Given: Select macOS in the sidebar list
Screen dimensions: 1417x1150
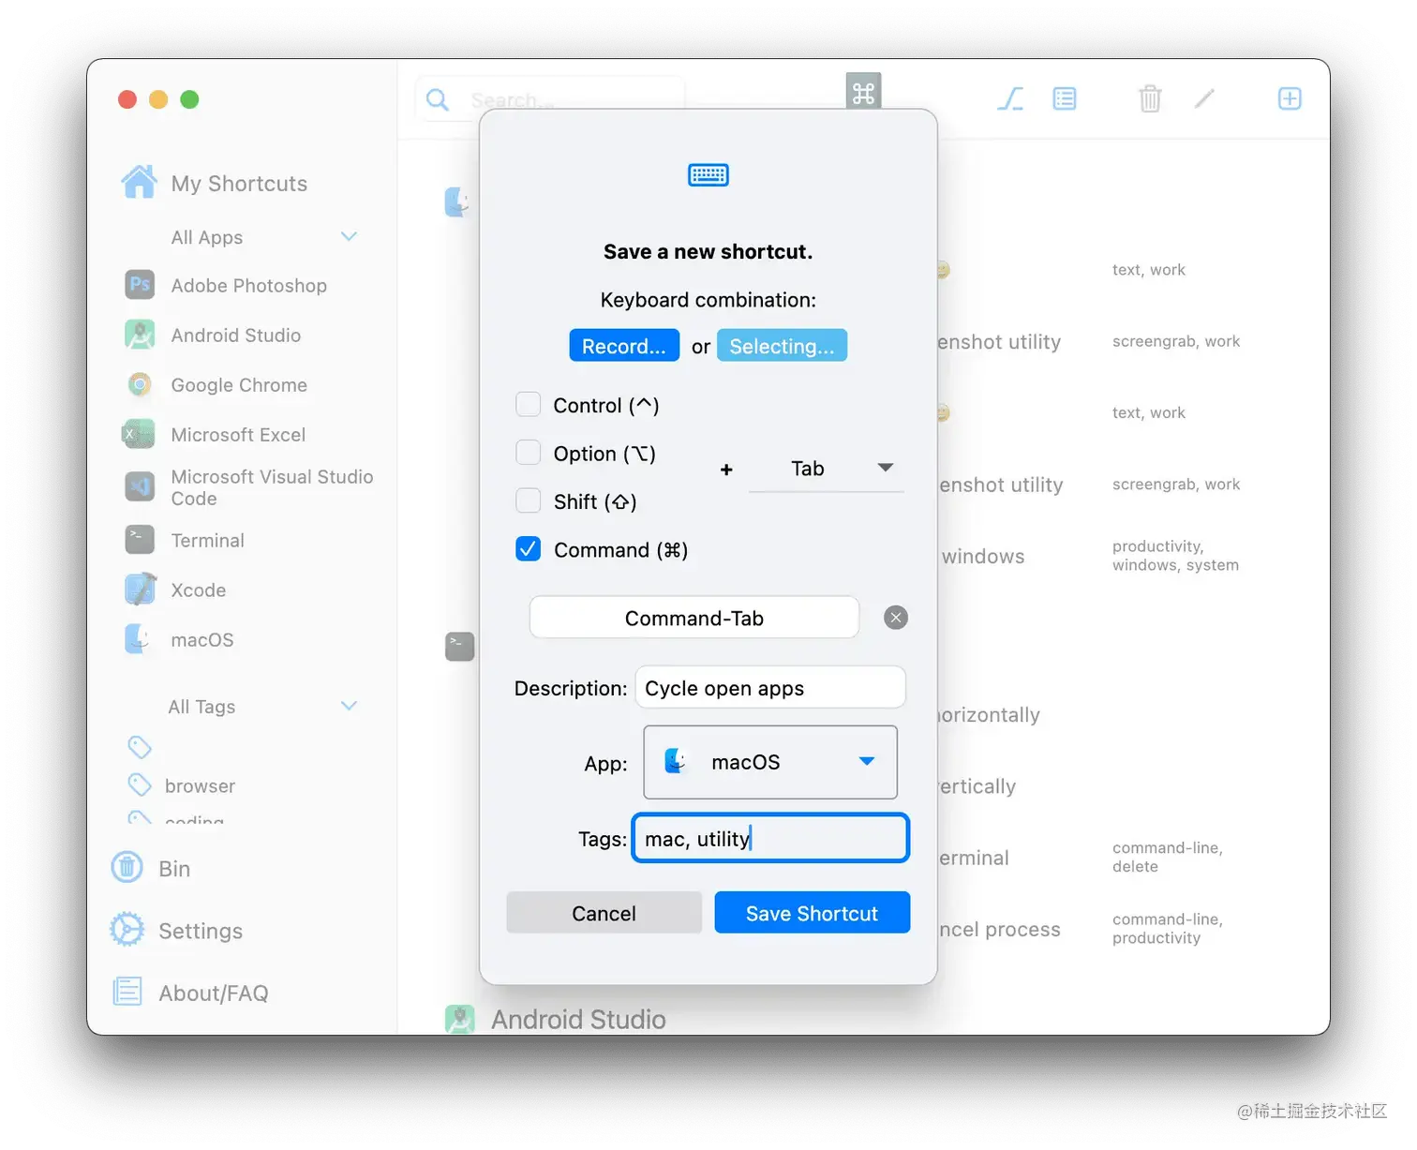Looking at the screenshot, I should click(202, 640).
